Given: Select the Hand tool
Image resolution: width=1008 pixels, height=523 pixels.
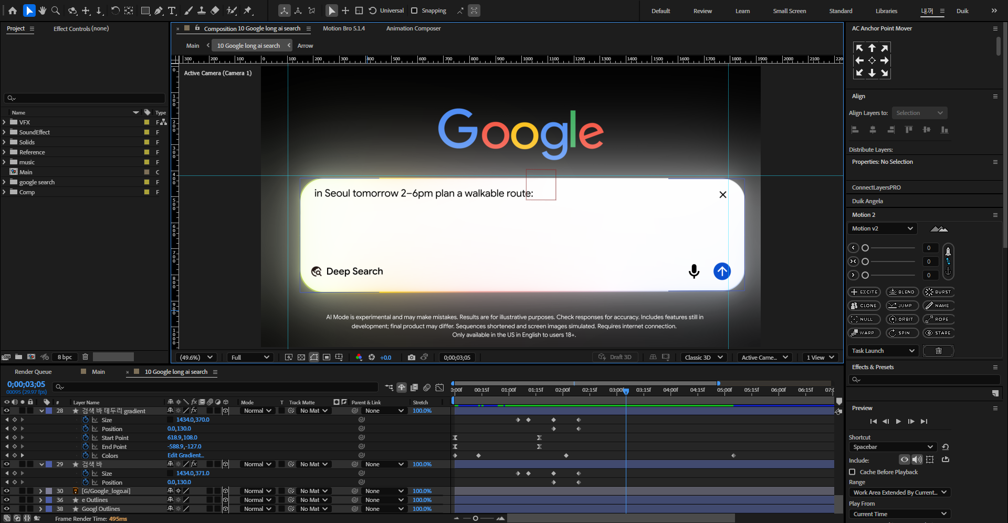Looking at the screenshot, I should 43,11.
